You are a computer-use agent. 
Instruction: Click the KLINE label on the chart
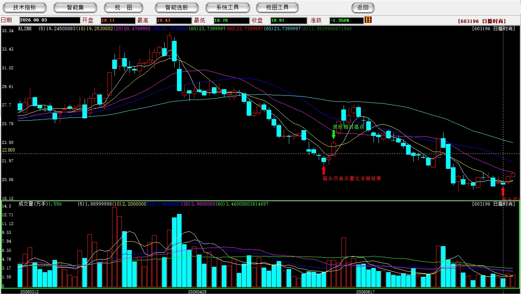[x=26, y=28]
